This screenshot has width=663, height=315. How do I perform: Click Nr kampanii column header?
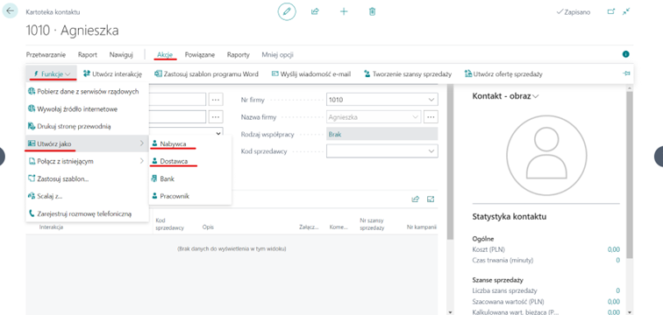point(422,227)
